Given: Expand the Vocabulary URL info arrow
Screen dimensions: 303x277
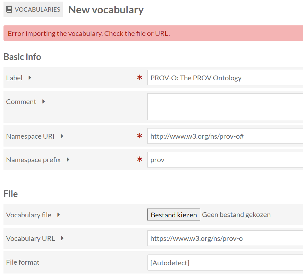Looking at the screenshot, I should click(62, 238).
